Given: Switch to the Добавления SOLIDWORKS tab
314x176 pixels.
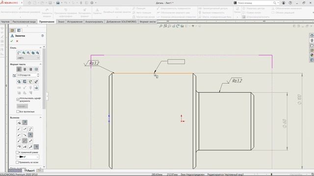Looking at the screenshot, I should pyautogui.click(x=121, y=22).
